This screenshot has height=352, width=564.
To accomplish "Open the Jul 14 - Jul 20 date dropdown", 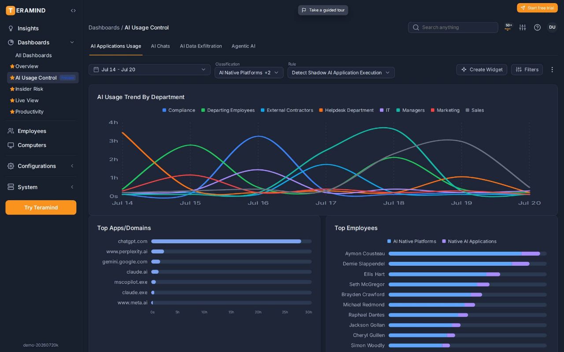I will pyautogui.click(x=149, y=70).
